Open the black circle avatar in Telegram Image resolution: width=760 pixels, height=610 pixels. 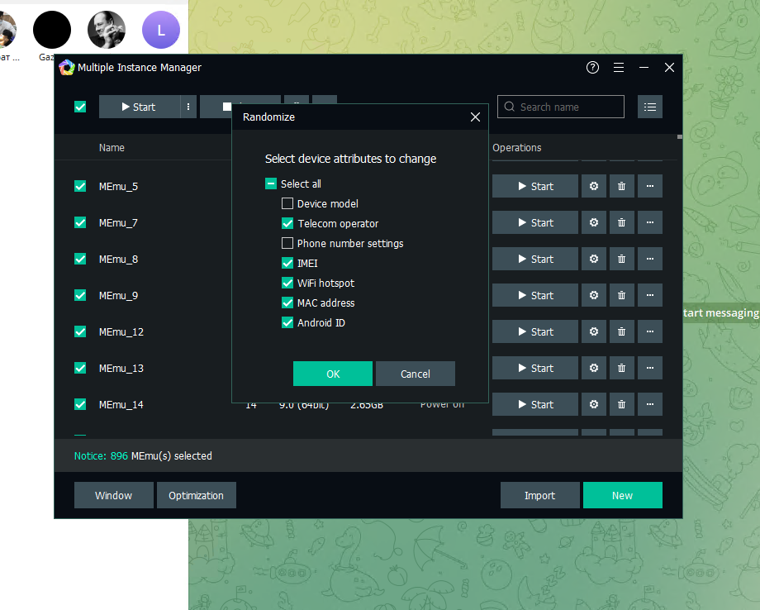(52, 30)
